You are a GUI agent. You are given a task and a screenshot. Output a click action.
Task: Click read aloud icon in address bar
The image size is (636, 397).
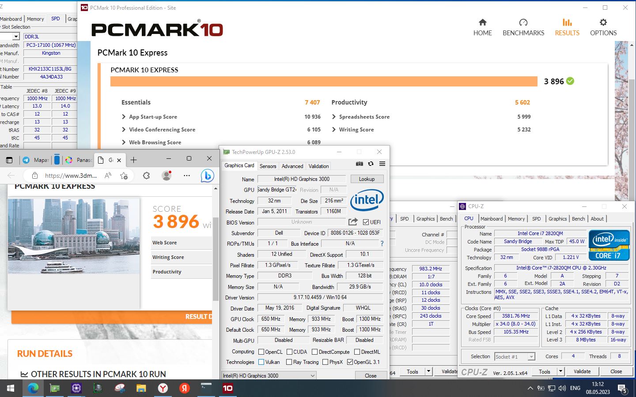coord(108,176)
